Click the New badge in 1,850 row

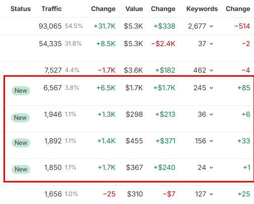tap(21, 169)
